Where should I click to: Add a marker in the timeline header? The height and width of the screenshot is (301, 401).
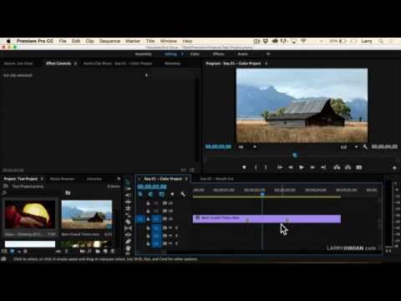172,194
